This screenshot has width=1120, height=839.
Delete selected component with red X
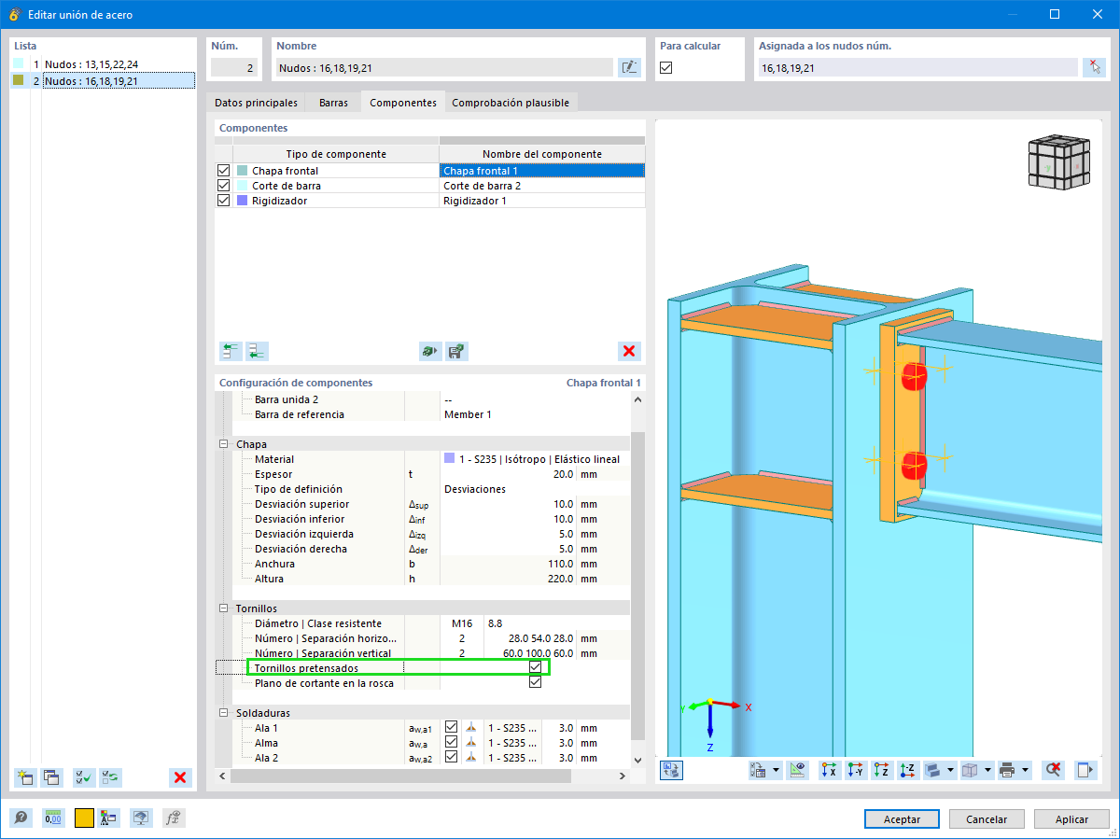(629, 351)
